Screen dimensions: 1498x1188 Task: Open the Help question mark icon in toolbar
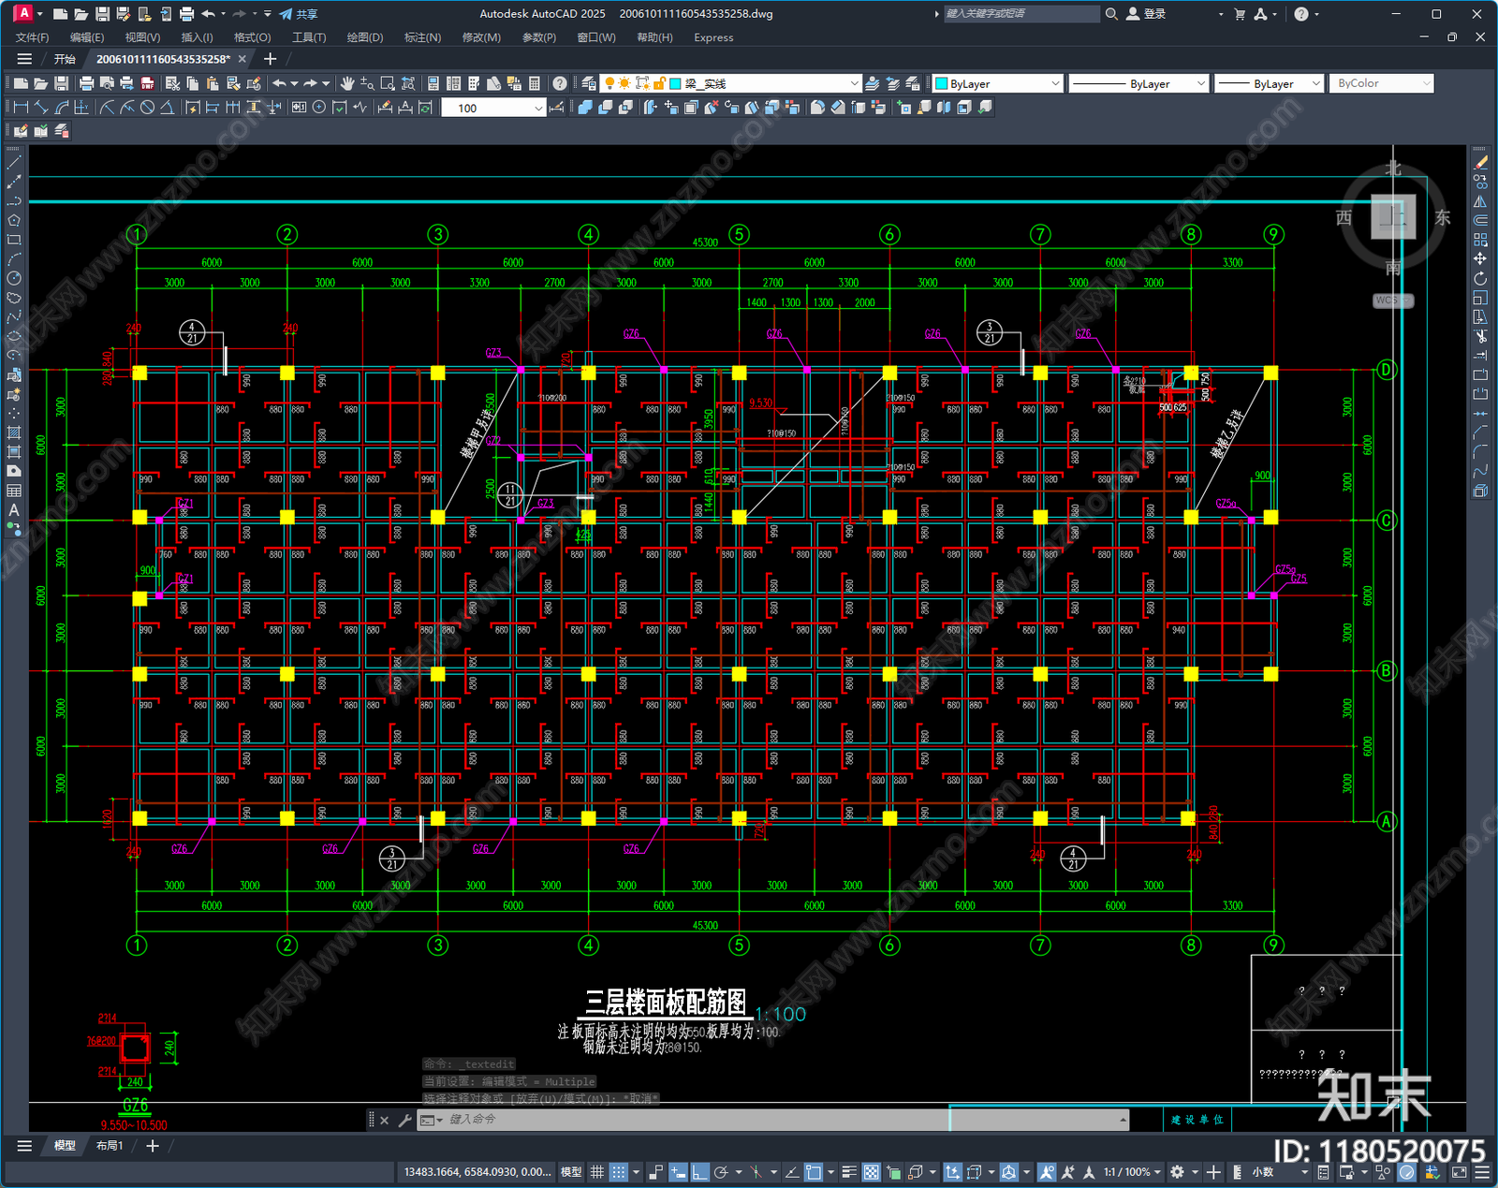click(560, 83)
